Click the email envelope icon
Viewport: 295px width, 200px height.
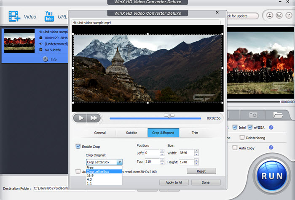coord(279,15)
